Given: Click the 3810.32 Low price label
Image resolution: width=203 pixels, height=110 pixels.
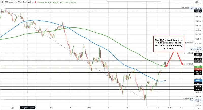Looking at the screenshot, I should [x=198, y=100].
